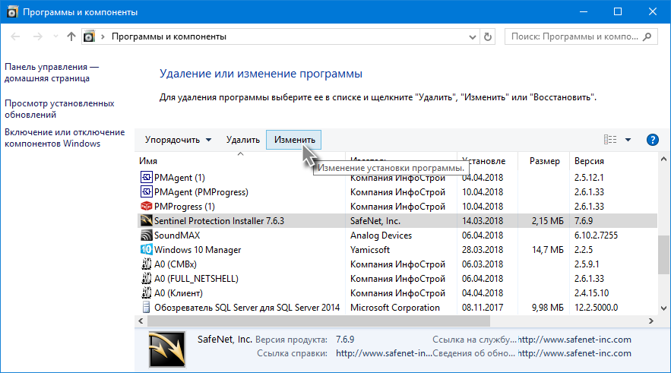671x373 pixels.
Task: Select Sentinel Protection Installer 7.6.3
Action: click(x=219, y=221)
